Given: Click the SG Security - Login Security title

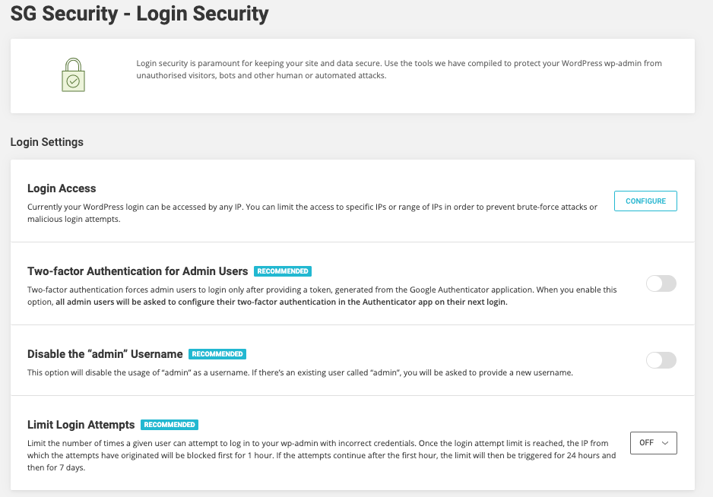Looking at the screenshot, I should [139, 14].
